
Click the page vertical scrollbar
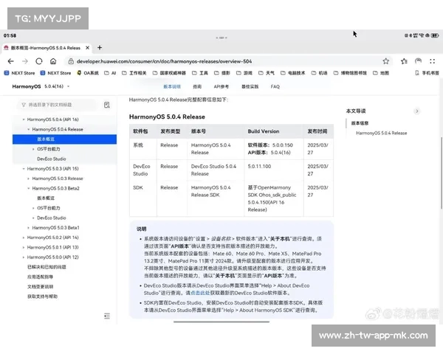point(441,173)
